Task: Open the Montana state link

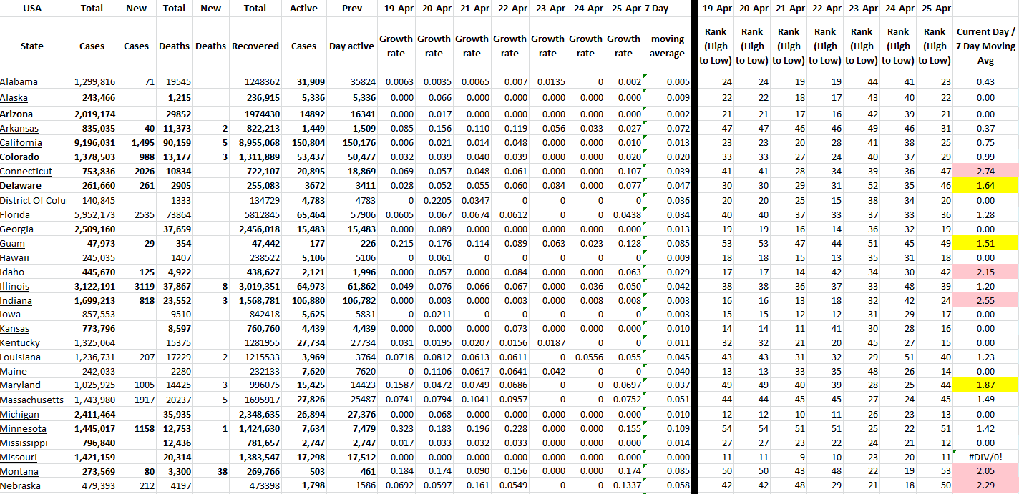Action: [x=19, y=472]
